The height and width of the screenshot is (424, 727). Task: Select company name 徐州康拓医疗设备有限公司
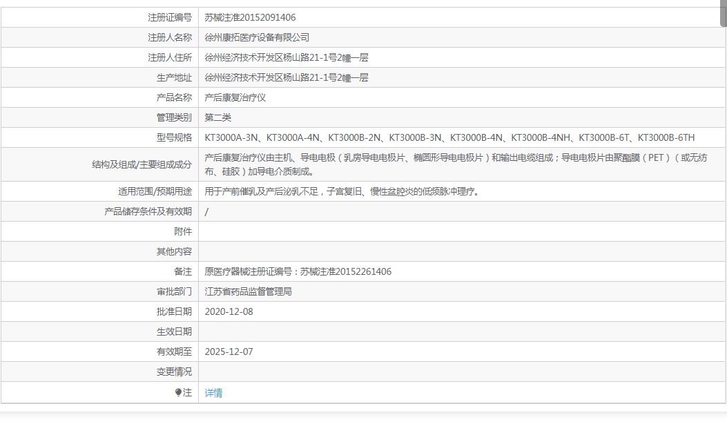(257, 37)
